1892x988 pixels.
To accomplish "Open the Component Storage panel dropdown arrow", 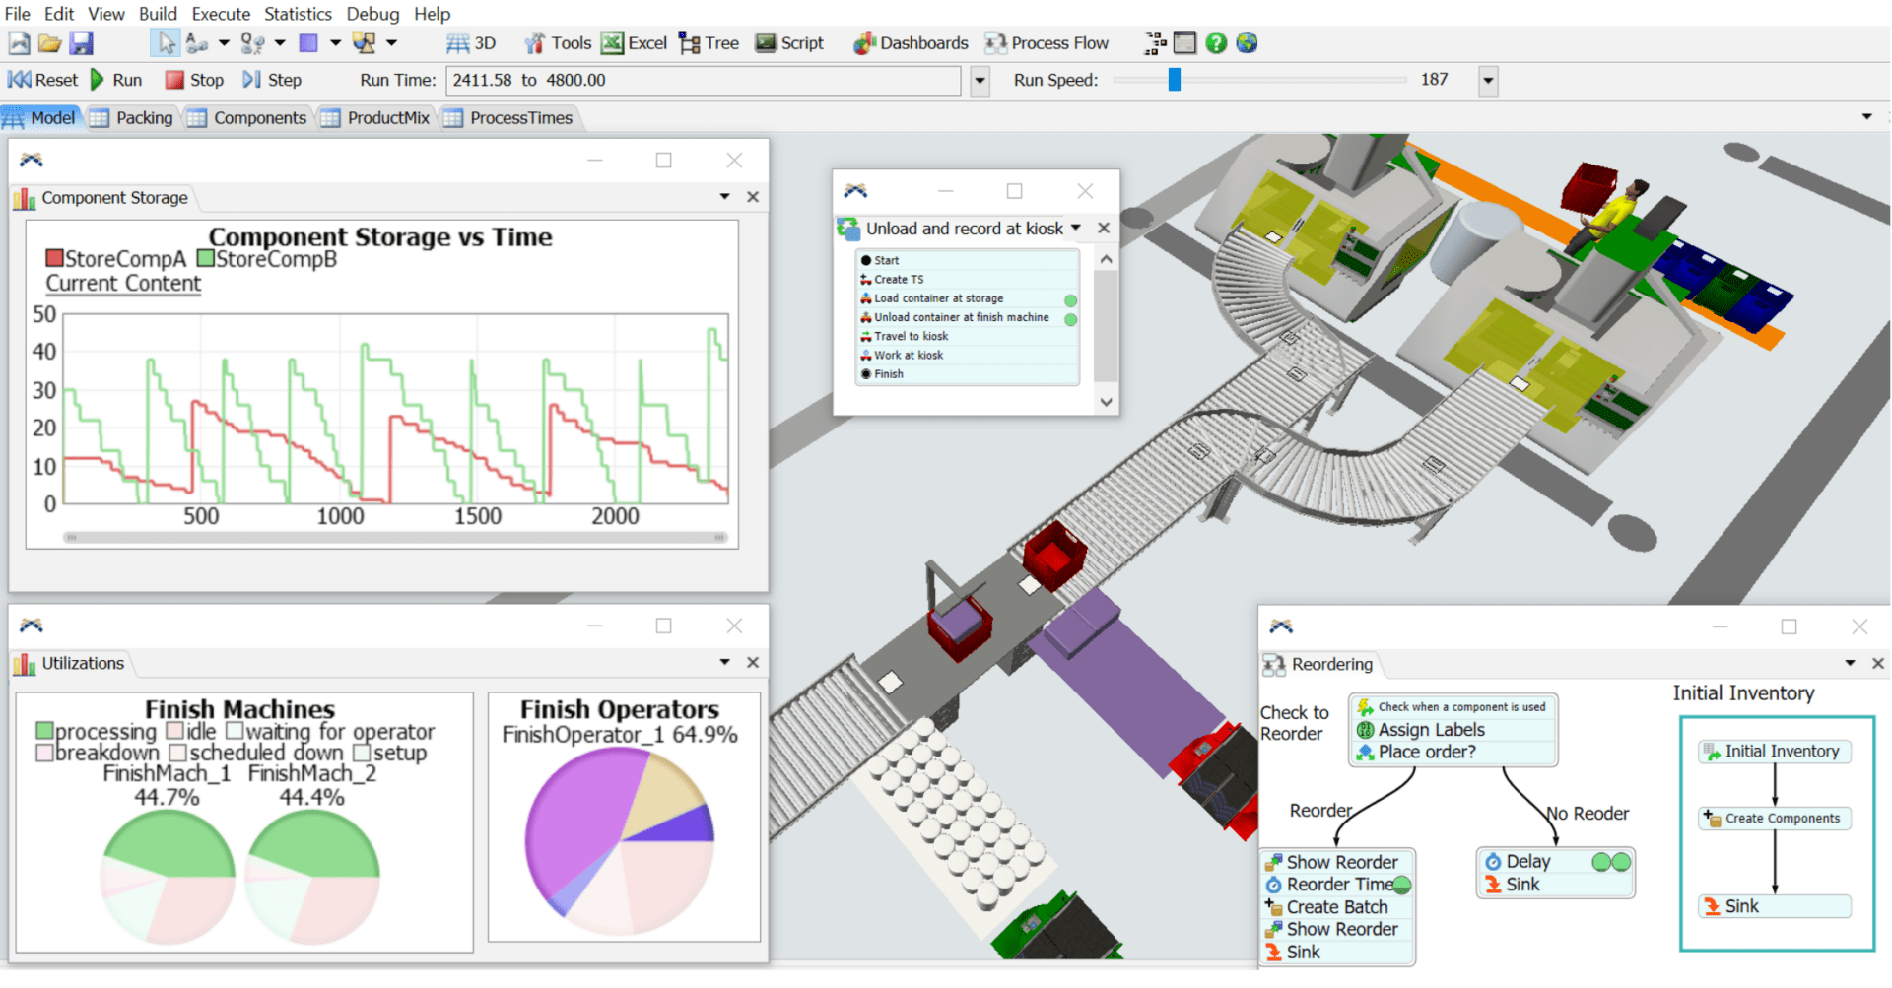I will pyautogui.click(x=724, y=197).
